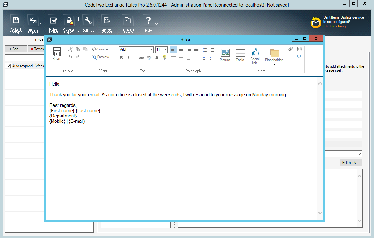The image size is (374, 238).
Task: Open Help in the Administration Panel
Action: coord(148,24)
